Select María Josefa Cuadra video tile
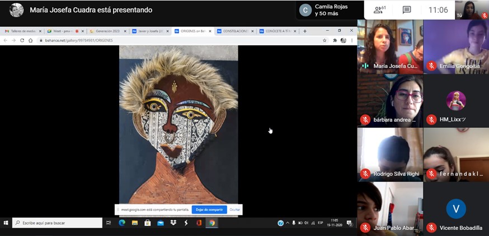489x236 pixels. (x=390, y=47)
